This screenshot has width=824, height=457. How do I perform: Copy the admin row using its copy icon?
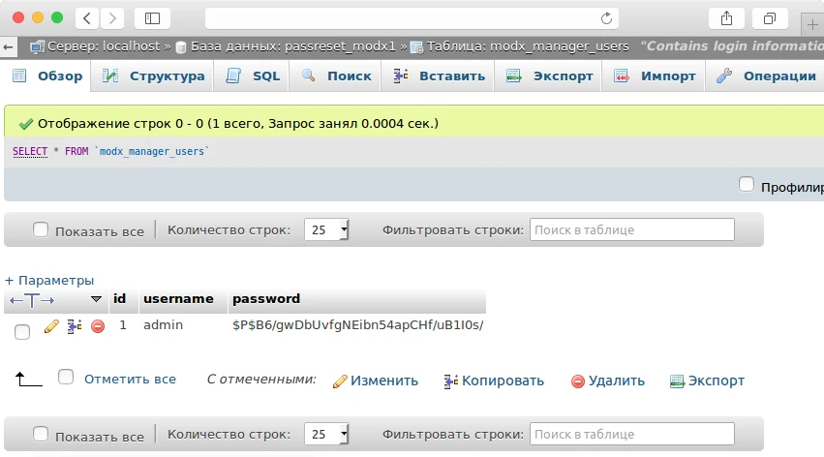point(75,326)
